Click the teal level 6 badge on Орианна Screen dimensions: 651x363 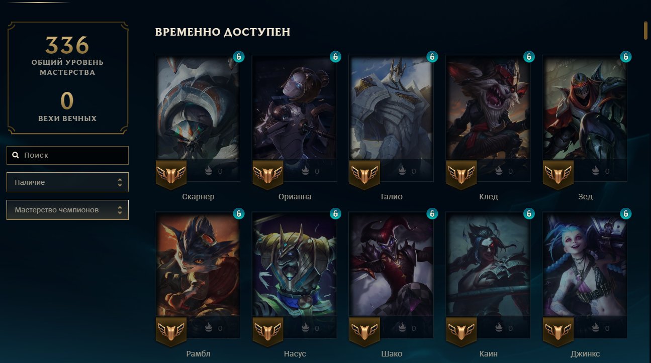click(335, 57)
